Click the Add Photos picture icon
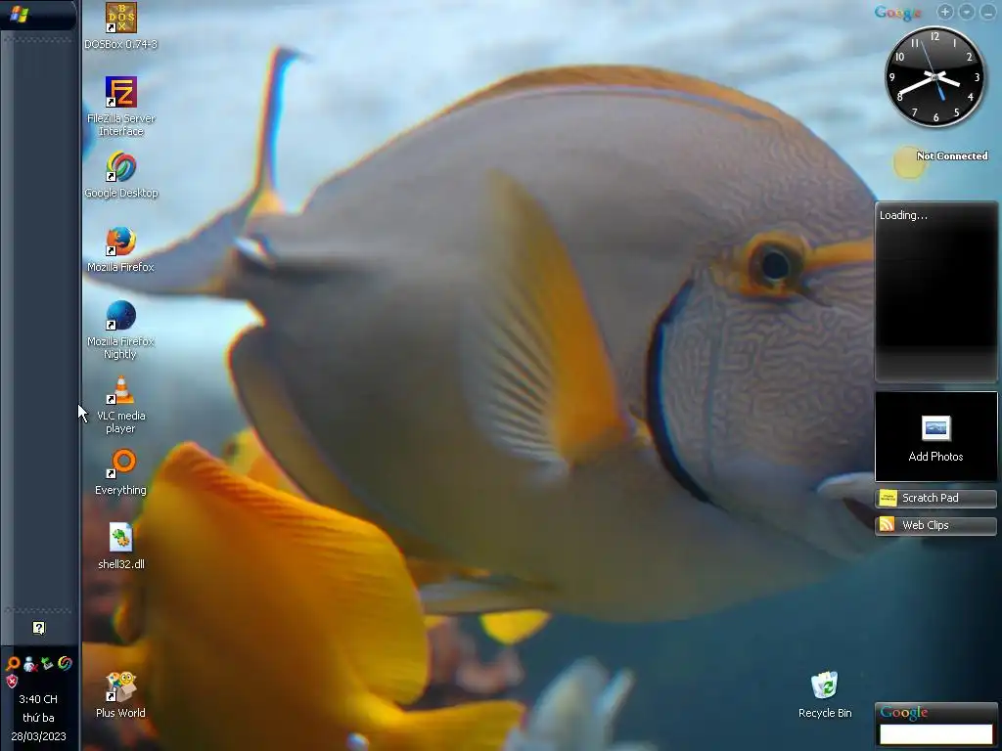The height and width of the screenshot is (751, 1002). pyautogui.click(x=936, y=428)
